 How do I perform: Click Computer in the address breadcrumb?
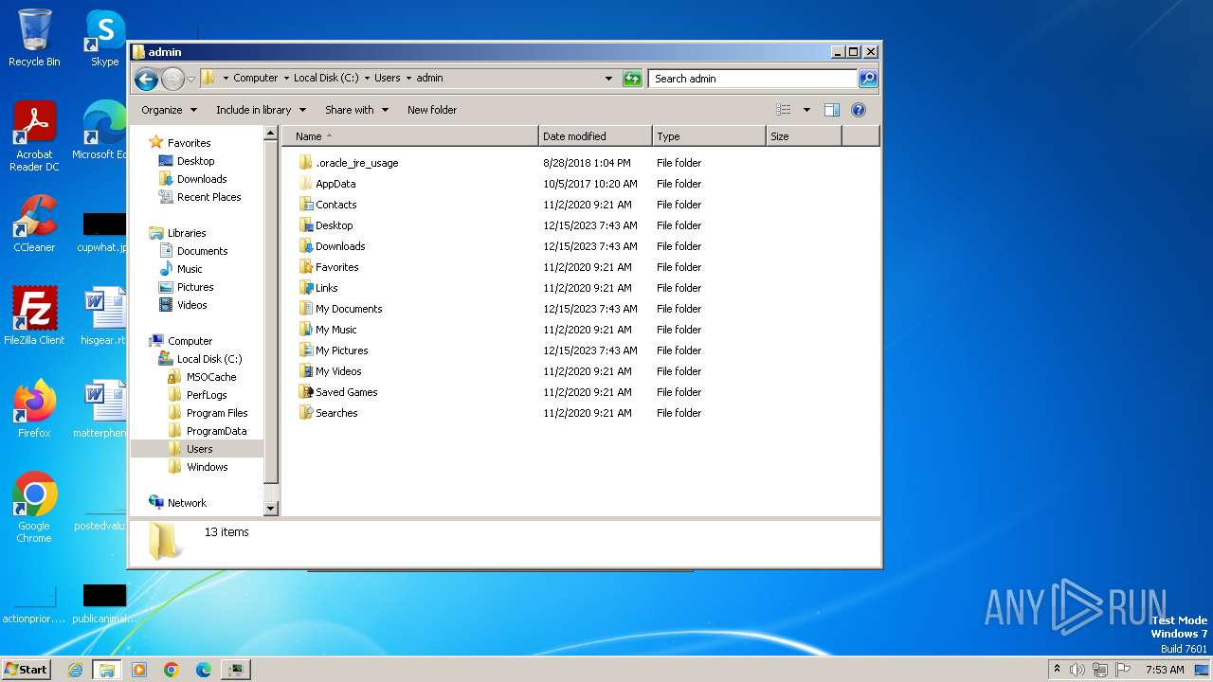pyautogui.click(x=256, y=79)
